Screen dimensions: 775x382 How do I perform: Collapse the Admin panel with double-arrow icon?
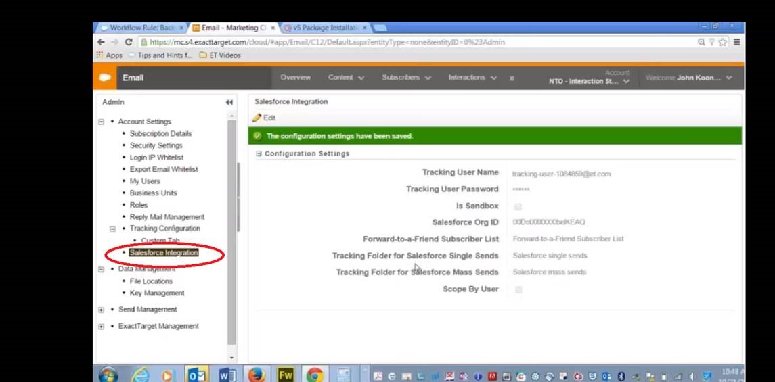229,103
